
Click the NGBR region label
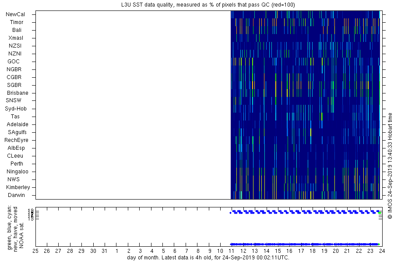14,69
